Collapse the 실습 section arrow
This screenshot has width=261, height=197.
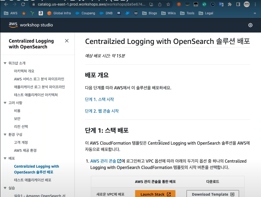pyautogui.click(x=5, y=188)
